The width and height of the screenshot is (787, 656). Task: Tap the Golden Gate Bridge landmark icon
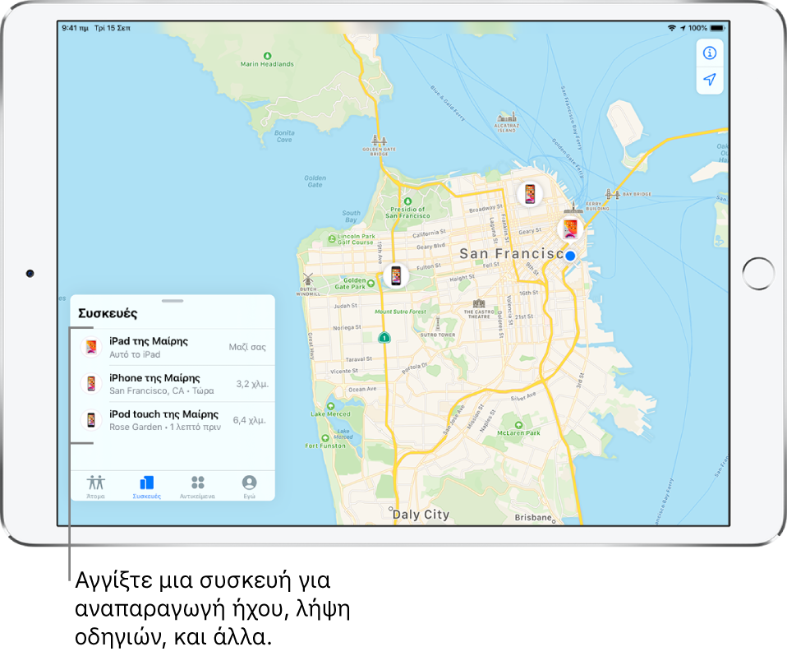pyautogui.click(x=379, y=141)
